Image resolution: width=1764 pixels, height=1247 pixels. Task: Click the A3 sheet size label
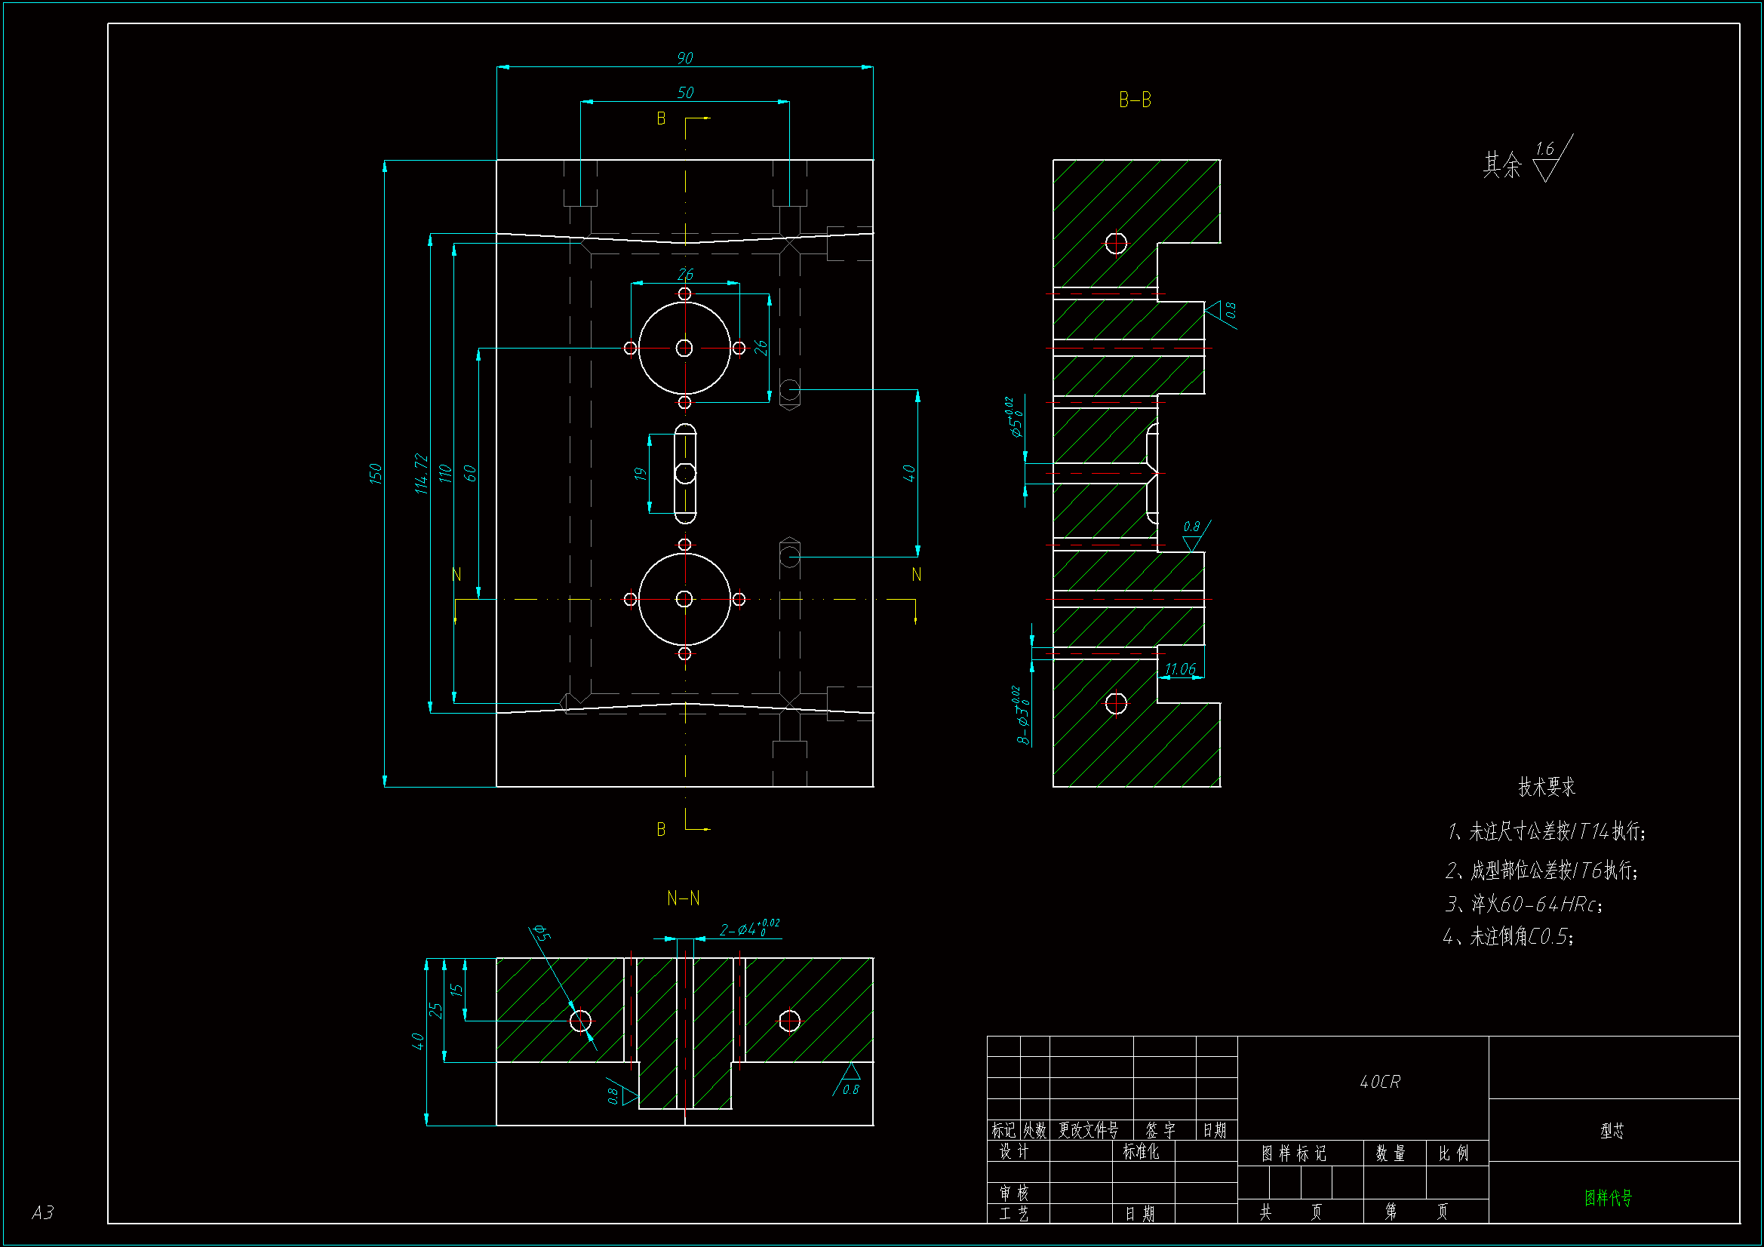(x=43, y=1212)
